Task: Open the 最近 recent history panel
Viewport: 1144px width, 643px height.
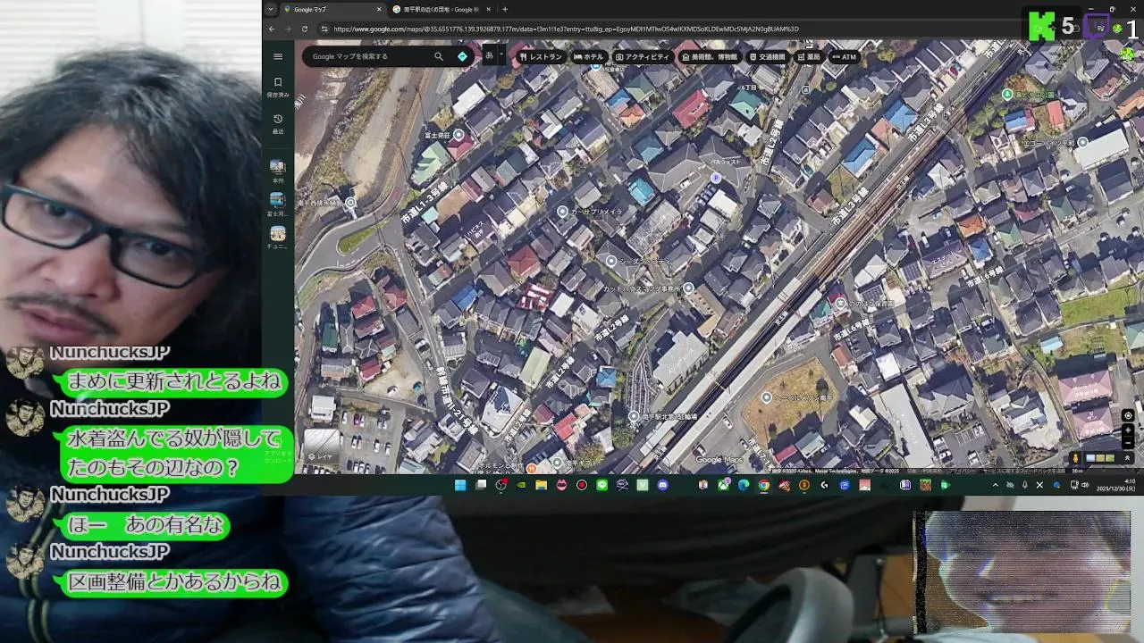Action: click(x=278, y=123)
